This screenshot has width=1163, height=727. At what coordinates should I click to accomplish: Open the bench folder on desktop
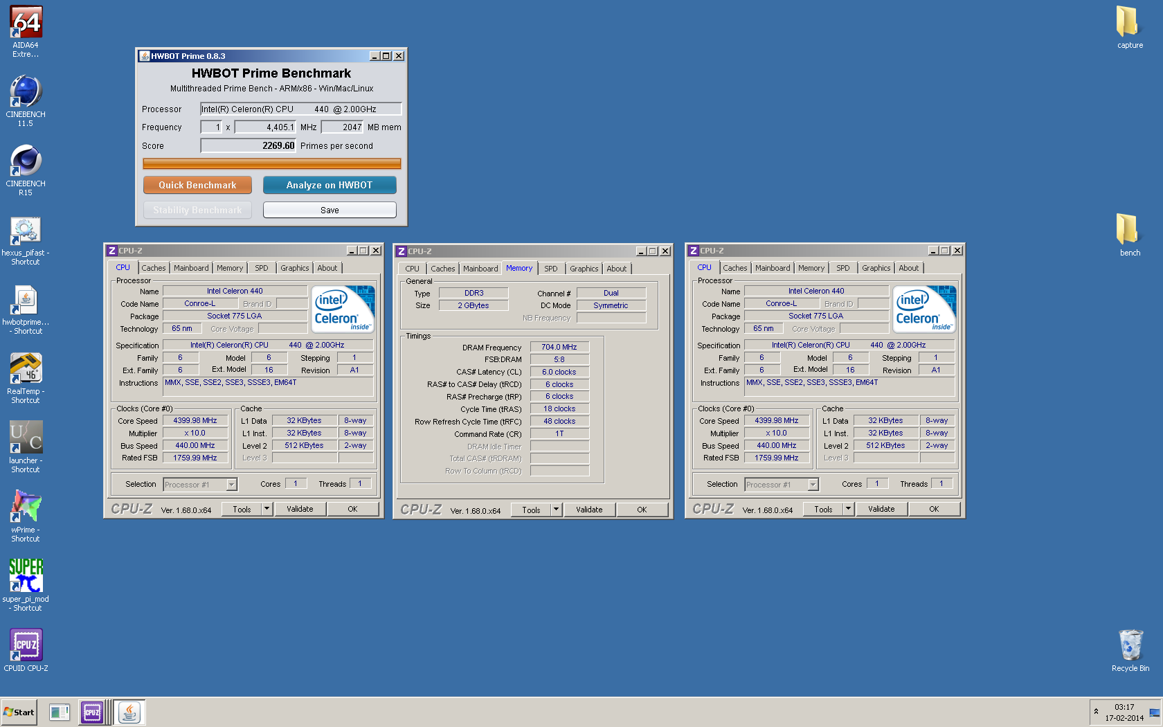point(1130,235)
